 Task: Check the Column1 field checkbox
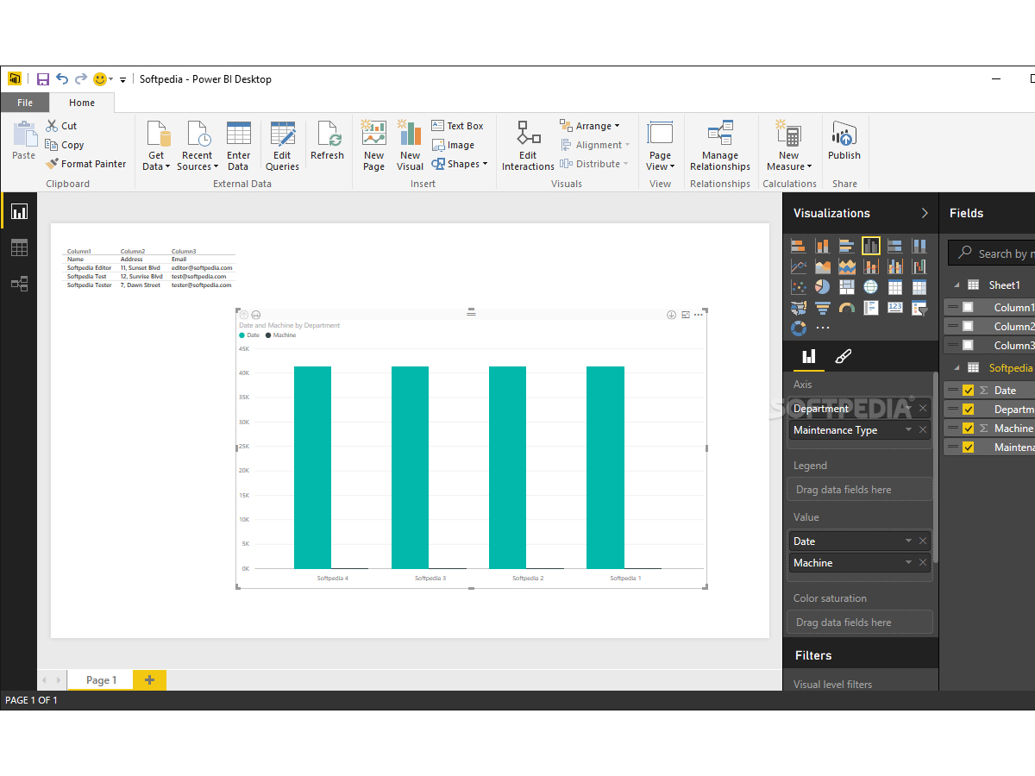pyautogui.click(x=968, y=308)
